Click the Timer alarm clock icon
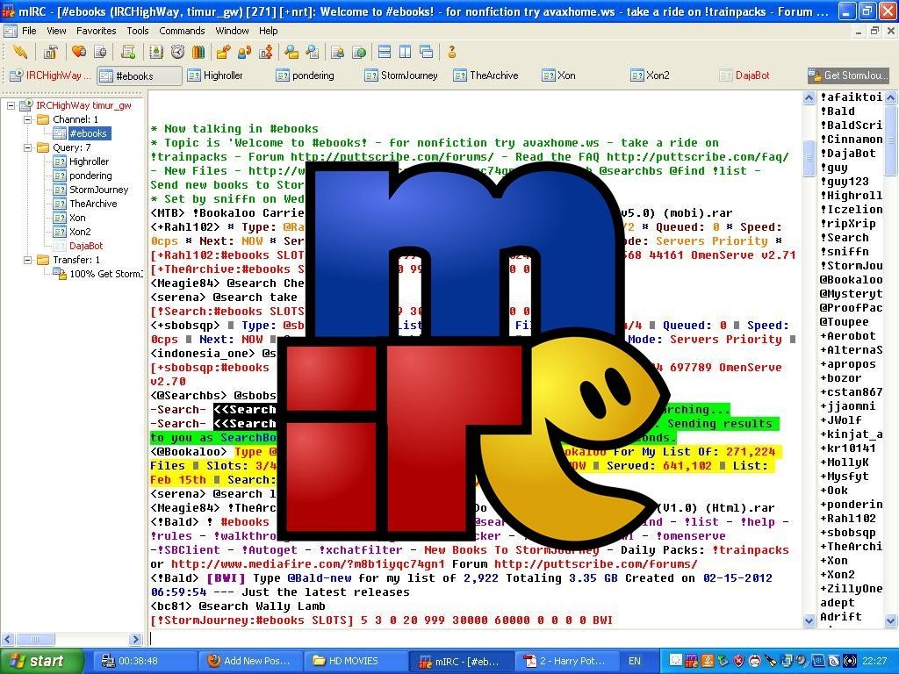The width and height of the screenshot is (899, 674). pyautogui.click(x=177, y=52)
